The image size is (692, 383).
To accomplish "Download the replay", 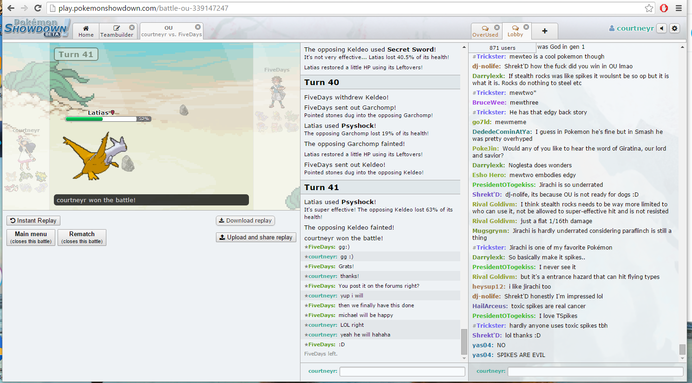I will tap(245, 221).
